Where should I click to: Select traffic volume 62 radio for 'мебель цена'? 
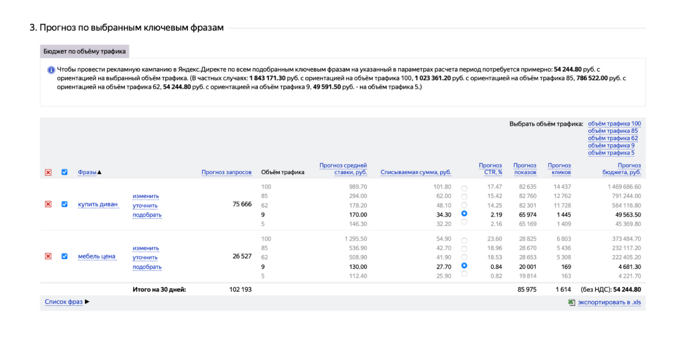464,257
